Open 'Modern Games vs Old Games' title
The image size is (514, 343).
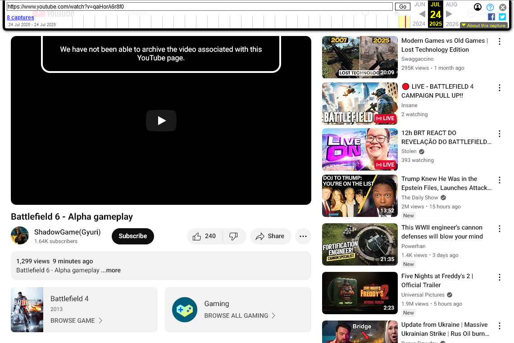(x=445, y=45)
